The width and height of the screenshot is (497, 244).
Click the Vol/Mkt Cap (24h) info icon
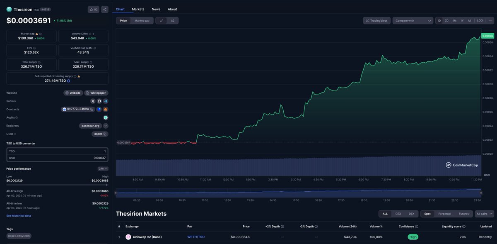pyautogui.click(x=95, y=48)
